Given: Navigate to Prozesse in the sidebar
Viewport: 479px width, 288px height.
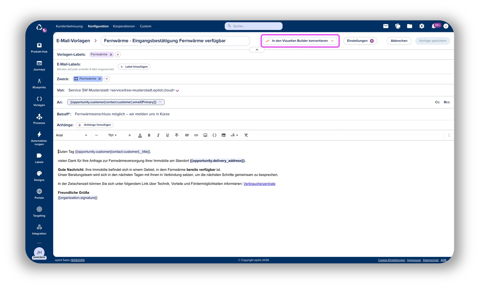Looking at the screenshot, I should [x=39, y=119].
